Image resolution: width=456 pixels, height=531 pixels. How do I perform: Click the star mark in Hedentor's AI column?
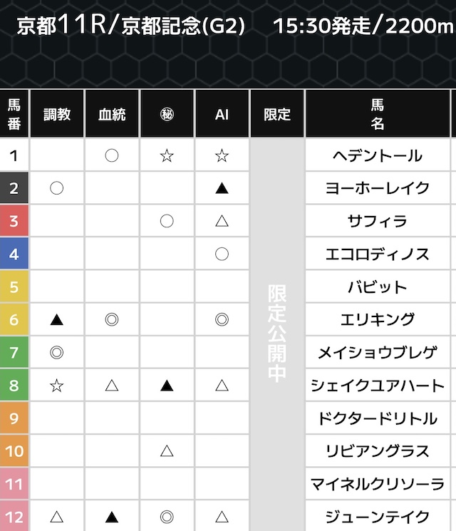(x=222, y=155)
